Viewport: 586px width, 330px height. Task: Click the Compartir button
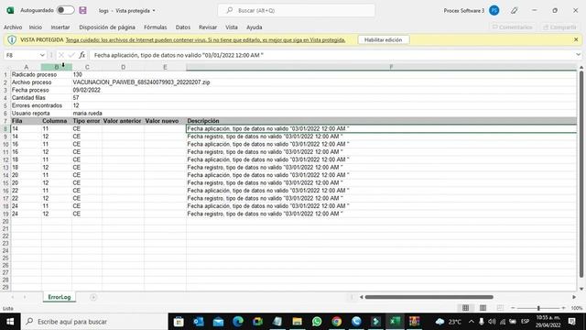tap(559, 27)
